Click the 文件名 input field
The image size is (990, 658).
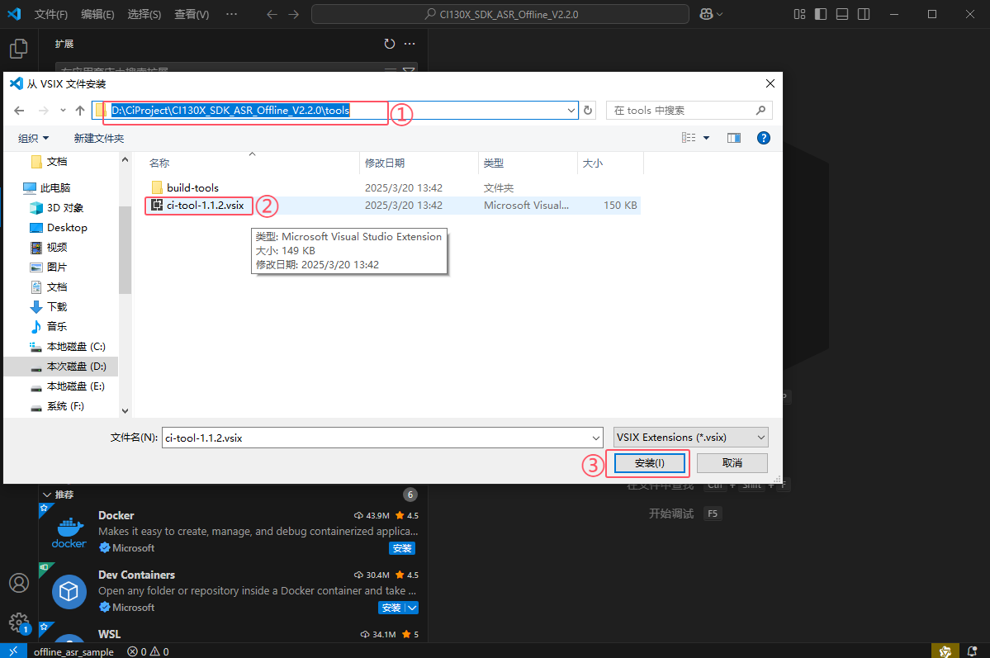tap(382, 438)
